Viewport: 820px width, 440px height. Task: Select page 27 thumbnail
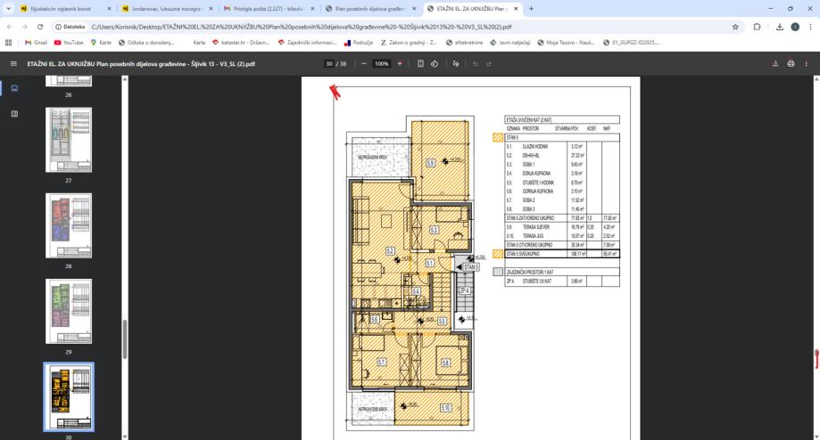click(x=69, y=140)
